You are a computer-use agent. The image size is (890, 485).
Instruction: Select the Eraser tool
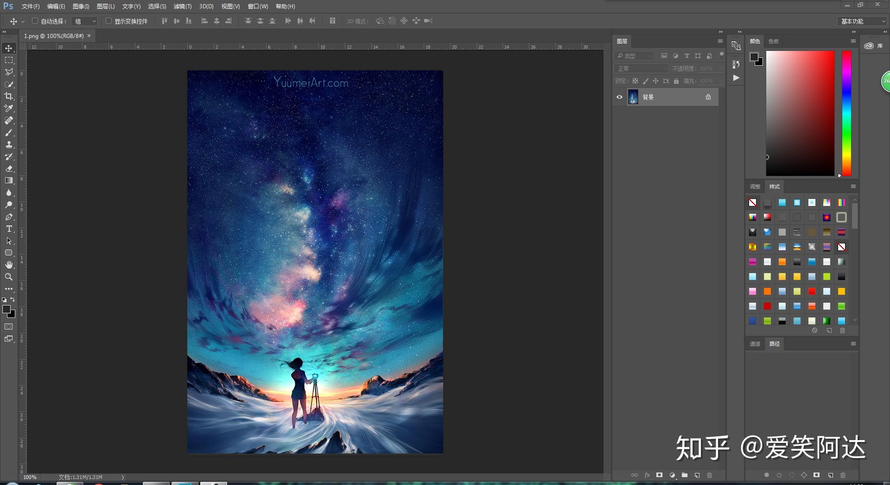[x=9, y=168]
